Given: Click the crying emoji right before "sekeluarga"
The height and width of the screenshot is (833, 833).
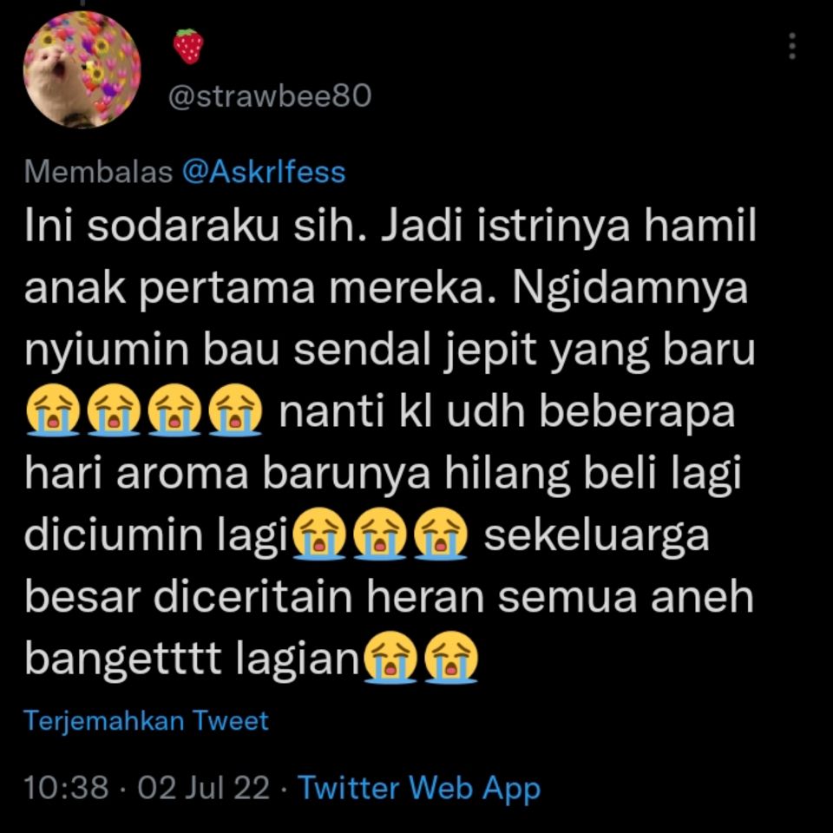Looking at the screenshot, I should (441, 534).
